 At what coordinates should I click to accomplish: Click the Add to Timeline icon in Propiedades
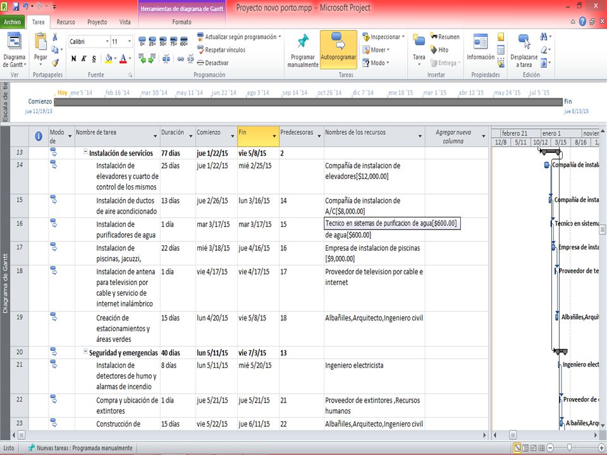pyautogui.click(x=501, y=63)
